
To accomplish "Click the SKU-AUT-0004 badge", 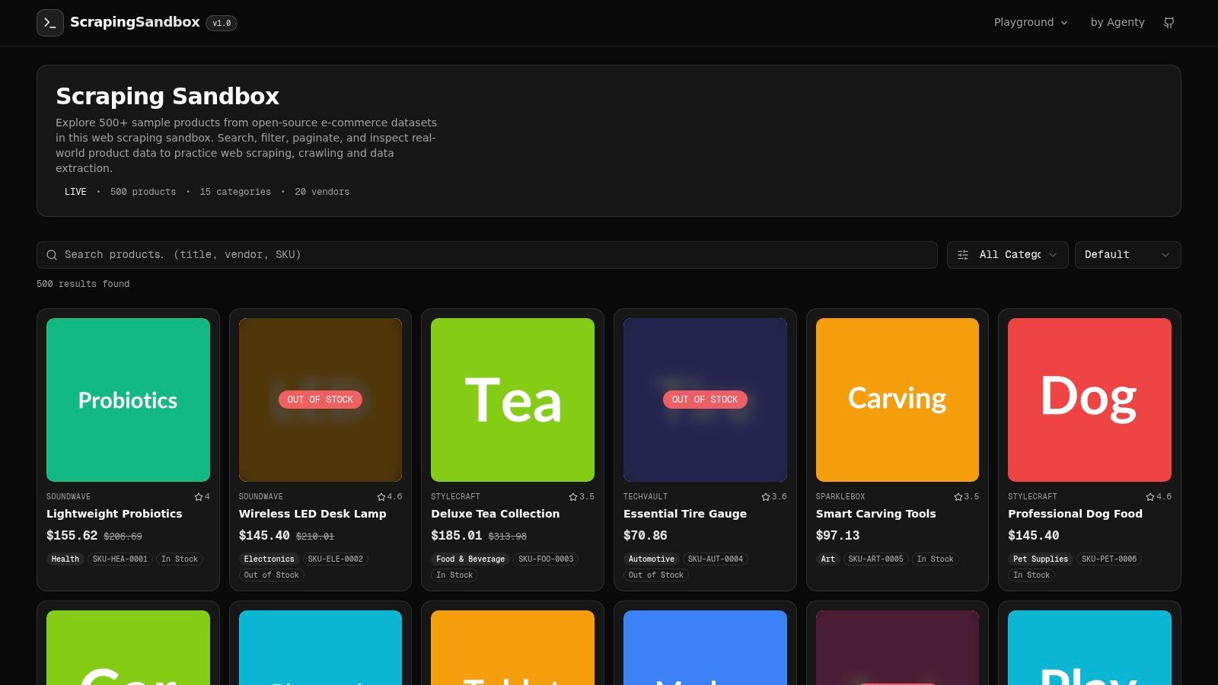I will pos(716,559).
